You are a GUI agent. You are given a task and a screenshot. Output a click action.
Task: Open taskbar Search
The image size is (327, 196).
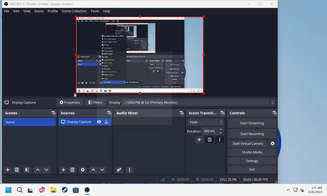[x=20, y=190]
